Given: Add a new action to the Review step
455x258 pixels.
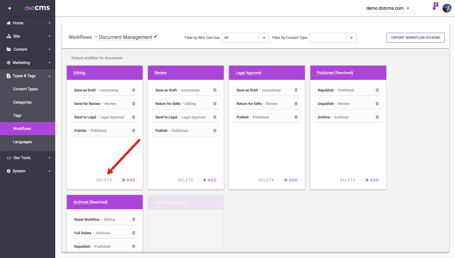Looking at the screenshot, I should [x=210, y=180].
